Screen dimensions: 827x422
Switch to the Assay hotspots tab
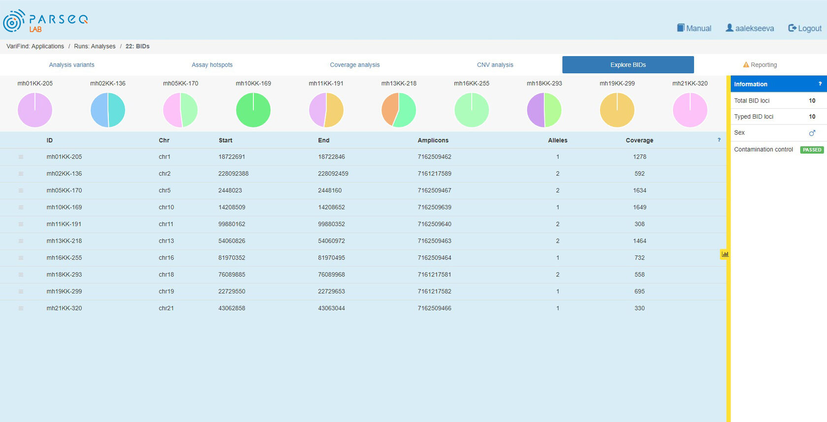point(212,65)
